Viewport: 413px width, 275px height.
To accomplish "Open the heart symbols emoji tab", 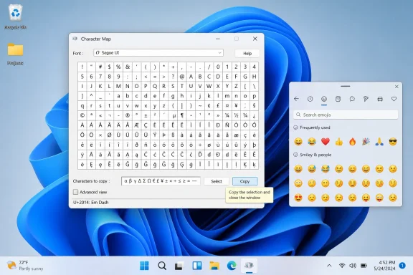I will [x=394, y=99].
